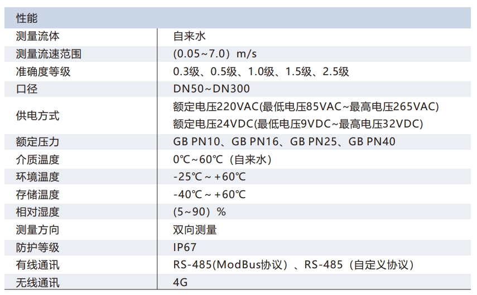Image resolution: width=477 pixels, height=295 pixels.
Task: Select the 测量流速范围 label
Action: pos(49,54)
